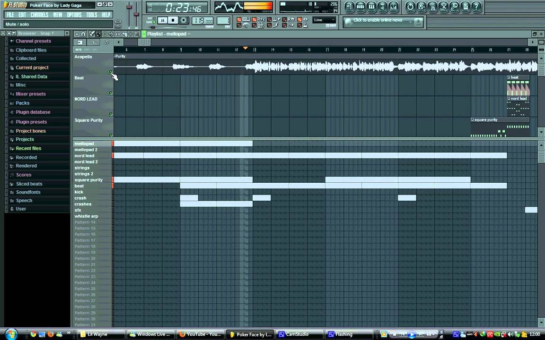
Task: Click the master volume slider knob
Action: pos(129,7)
